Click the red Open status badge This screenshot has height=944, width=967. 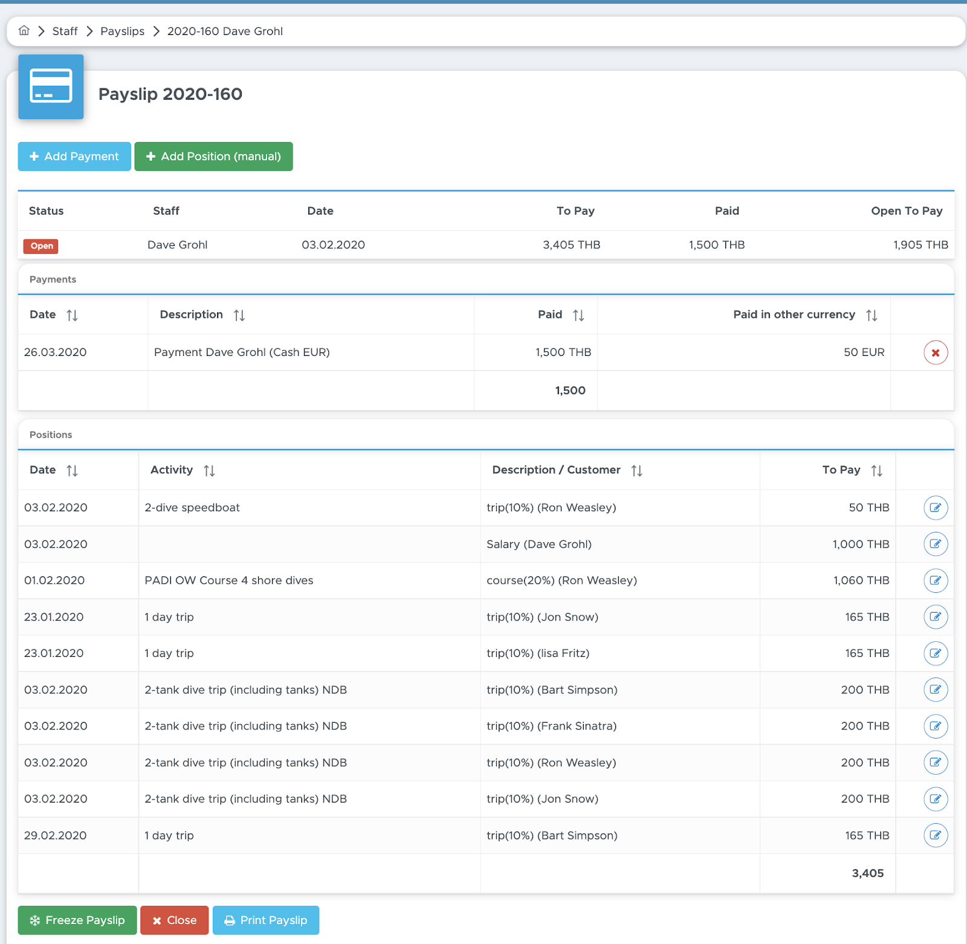[x=41, y=246]
